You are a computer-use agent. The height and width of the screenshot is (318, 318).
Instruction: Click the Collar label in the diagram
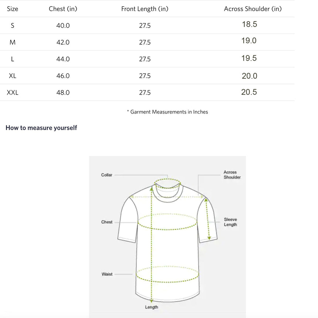click(x=106, y=175)
